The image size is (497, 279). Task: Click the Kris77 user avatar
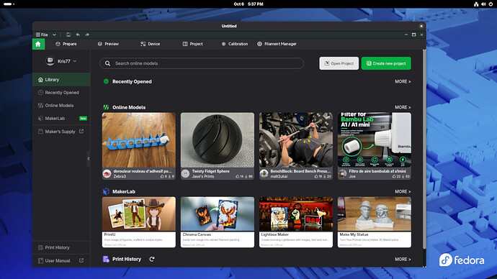tap(50, 60)
